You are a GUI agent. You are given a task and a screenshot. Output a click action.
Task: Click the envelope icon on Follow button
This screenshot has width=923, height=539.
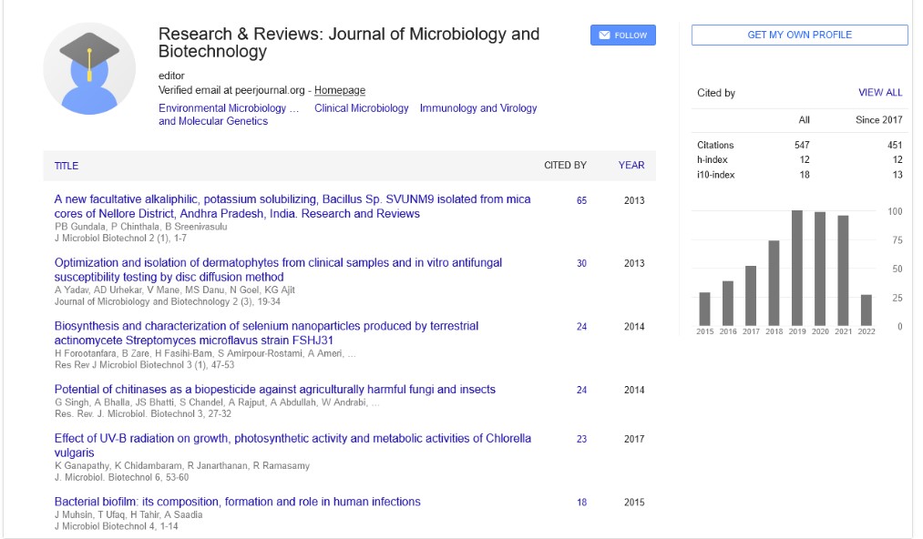point(603,36)
